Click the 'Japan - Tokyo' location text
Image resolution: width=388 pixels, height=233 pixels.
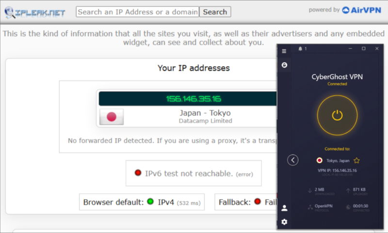pyautogui.click(x=205, y=113)
